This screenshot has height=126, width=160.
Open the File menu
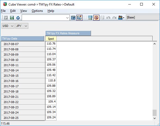click(x=3, y=11)
